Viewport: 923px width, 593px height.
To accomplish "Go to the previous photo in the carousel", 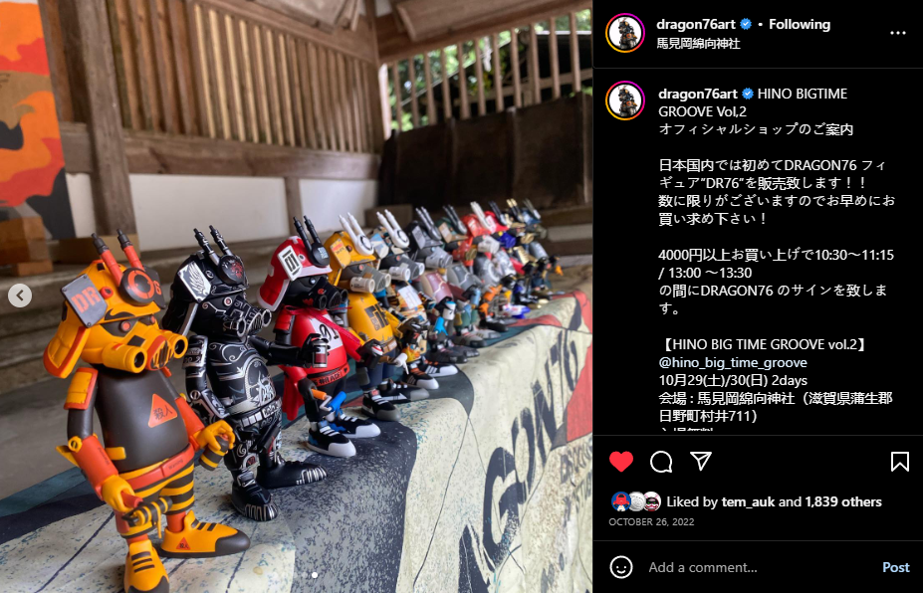I will click(x=20, y=296).
